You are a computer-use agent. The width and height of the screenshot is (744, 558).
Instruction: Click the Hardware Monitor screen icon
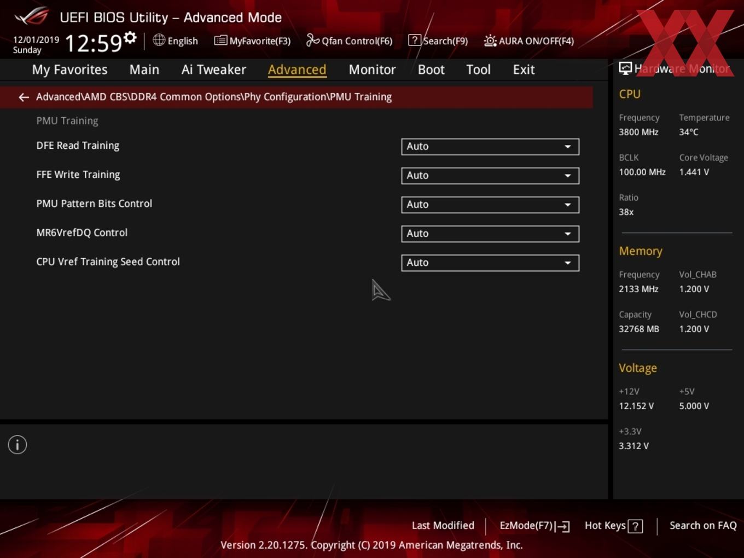click(x=625, y=68)
